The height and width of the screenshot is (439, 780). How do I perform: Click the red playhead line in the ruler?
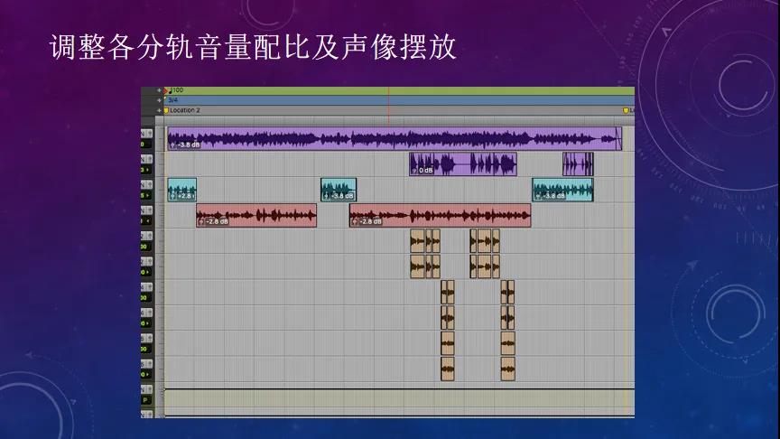388,106
